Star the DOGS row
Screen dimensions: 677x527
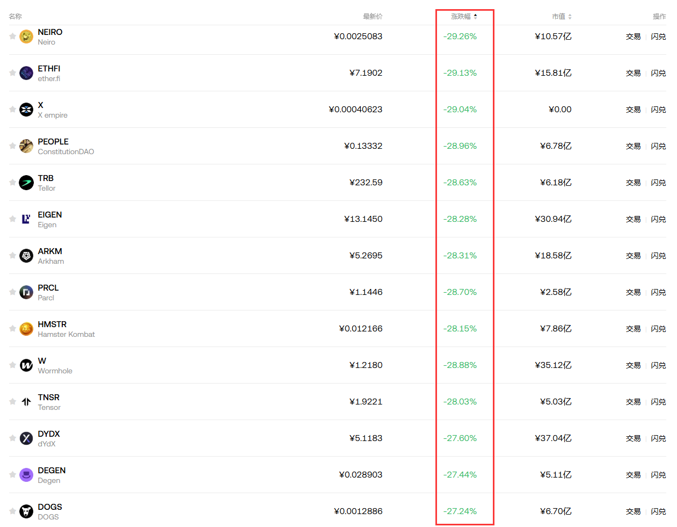click(12, 511)
